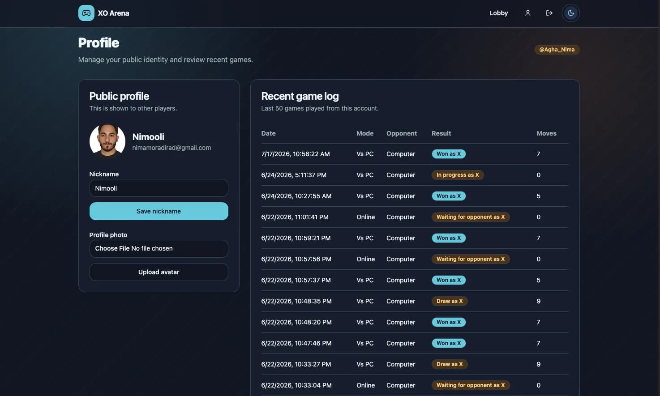Click the Opponent column header
Viewport: 660px width, 396px height.
(x=402, y=133)
